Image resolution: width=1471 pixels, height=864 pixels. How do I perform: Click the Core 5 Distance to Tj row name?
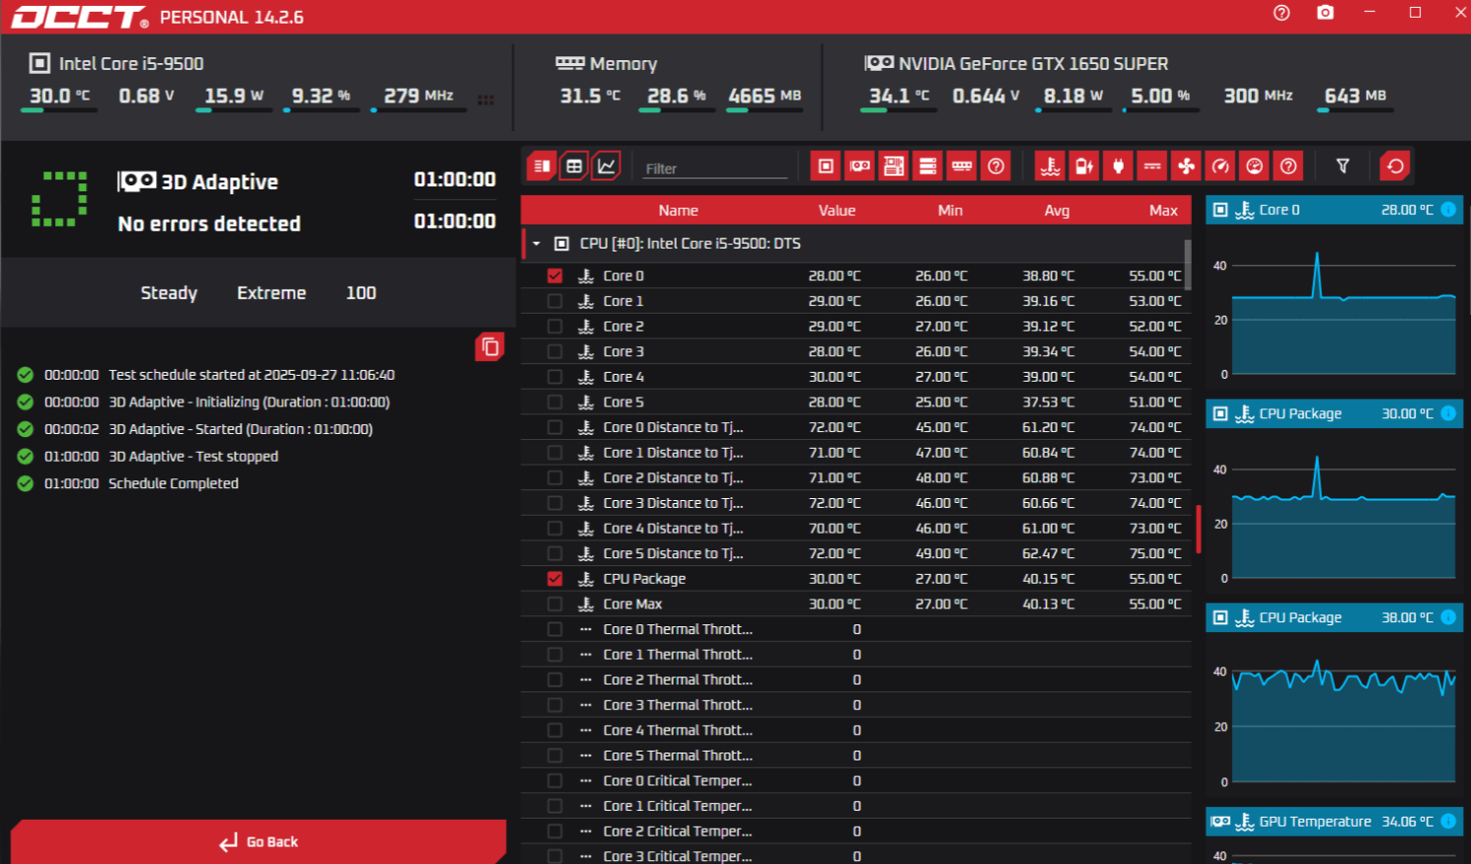[674, 553]
